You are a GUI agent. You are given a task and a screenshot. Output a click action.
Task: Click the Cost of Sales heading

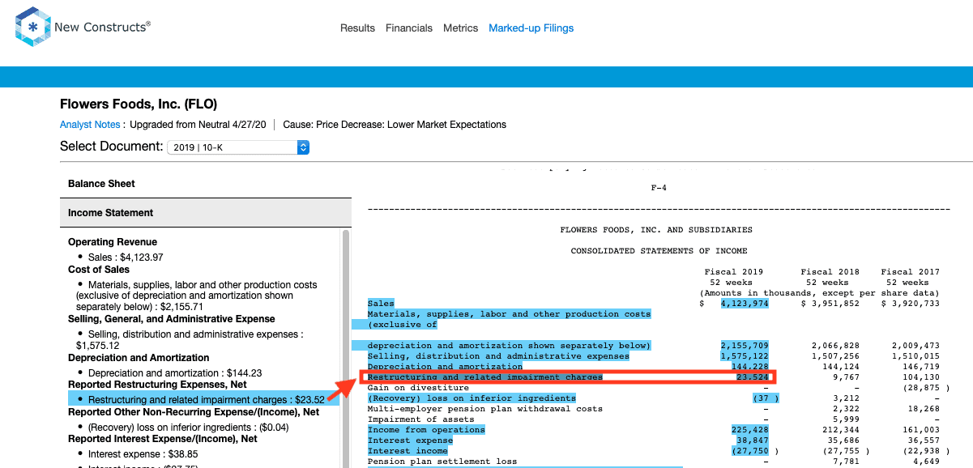click(98, 270)
